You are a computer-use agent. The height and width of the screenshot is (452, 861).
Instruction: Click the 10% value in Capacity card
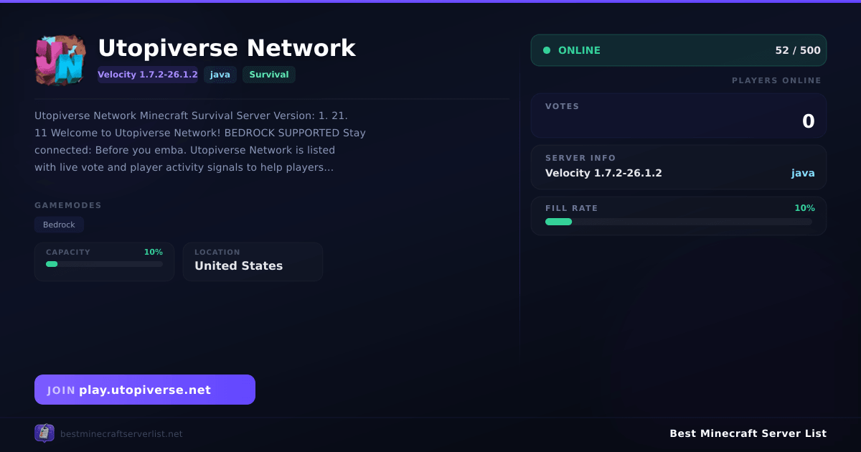point(153,252)
